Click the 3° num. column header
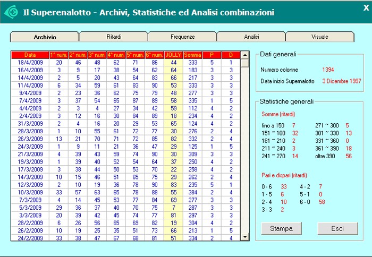Image resolution: width=372 pixels, height=257 pixels. click(x=97, y=55)
